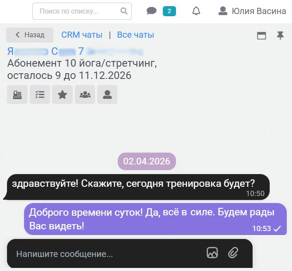Click the star icon button
292x271 pixels.
pyautogui.click(x=63, y=95)
